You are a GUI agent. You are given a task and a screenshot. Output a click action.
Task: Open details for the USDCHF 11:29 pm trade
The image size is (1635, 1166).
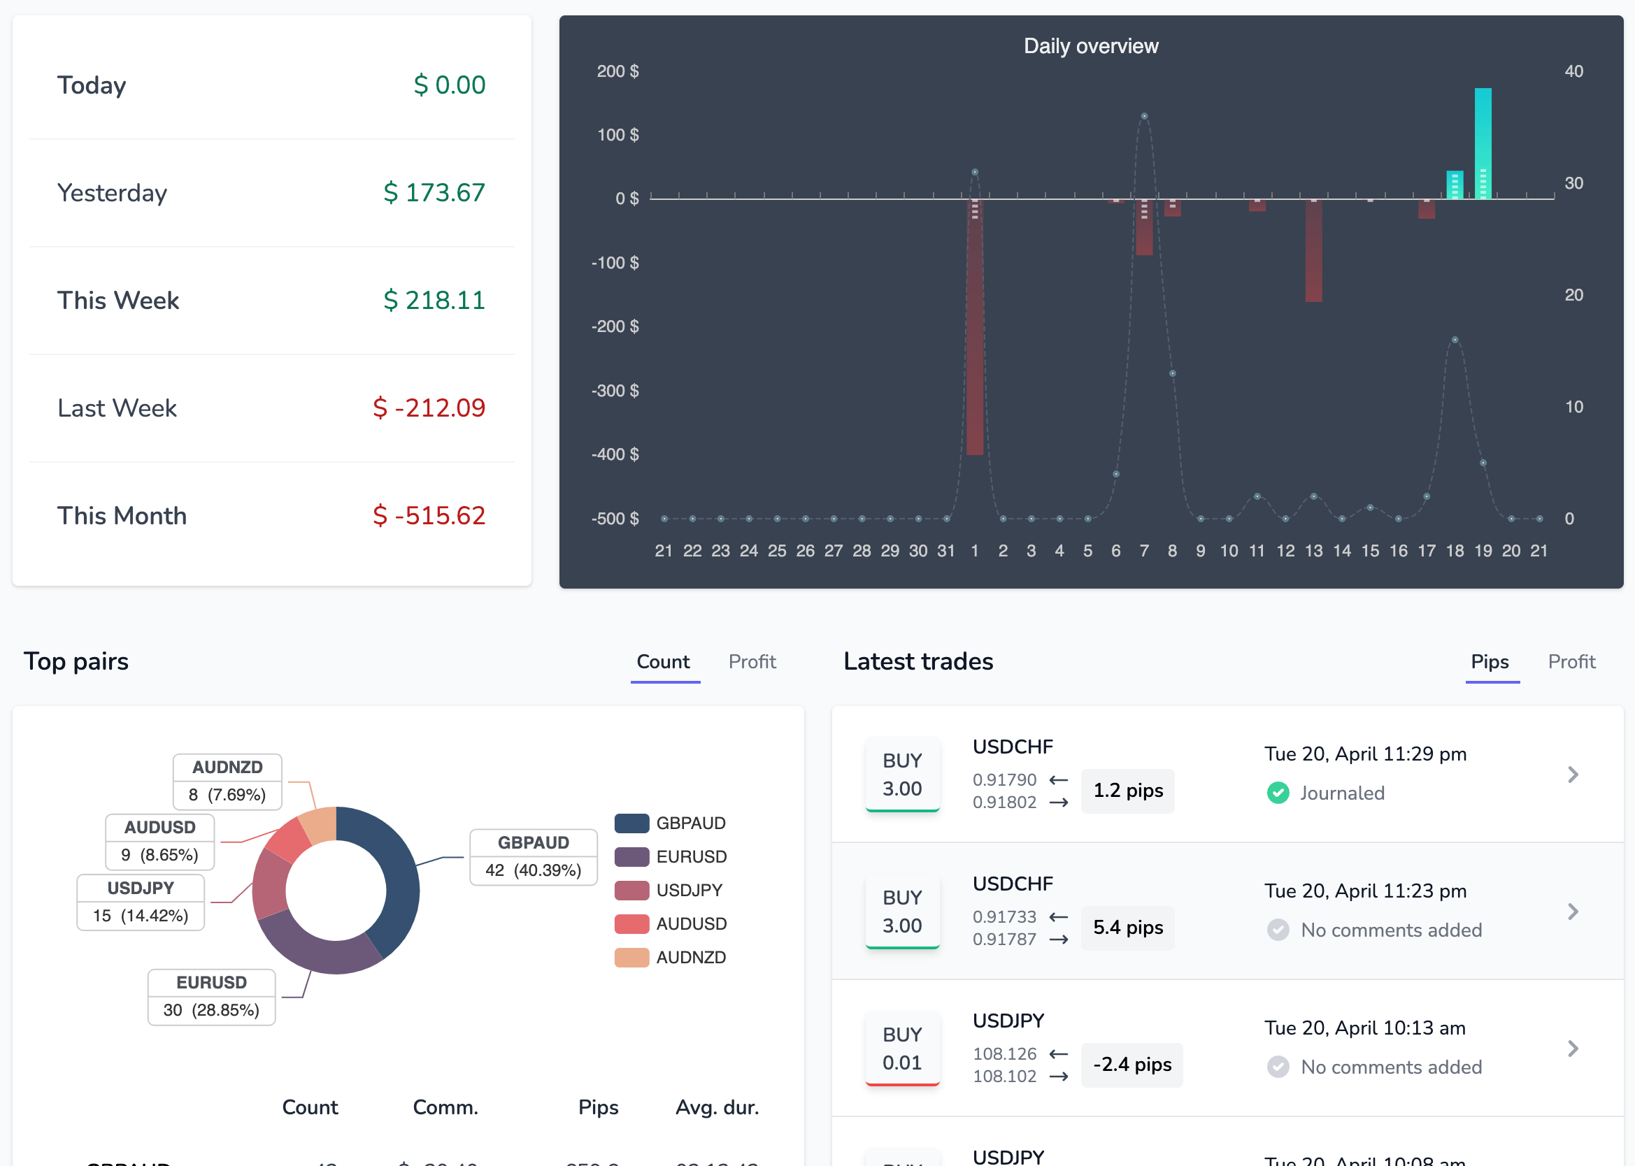click(x=1573, y=775)
